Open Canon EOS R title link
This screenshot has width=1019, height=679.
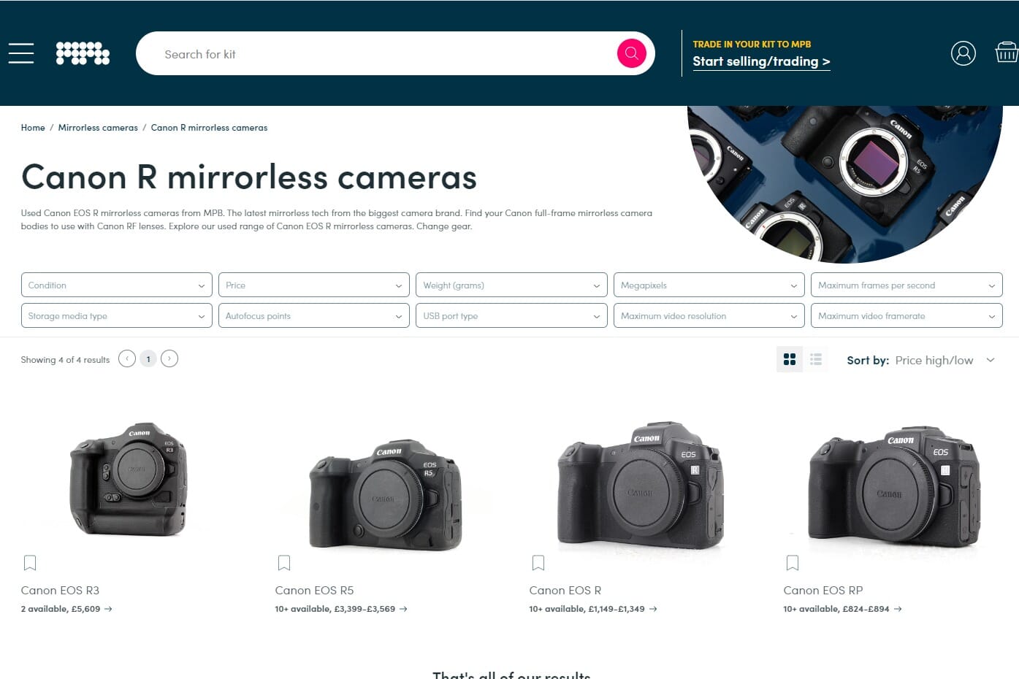[x=565, y=590]
